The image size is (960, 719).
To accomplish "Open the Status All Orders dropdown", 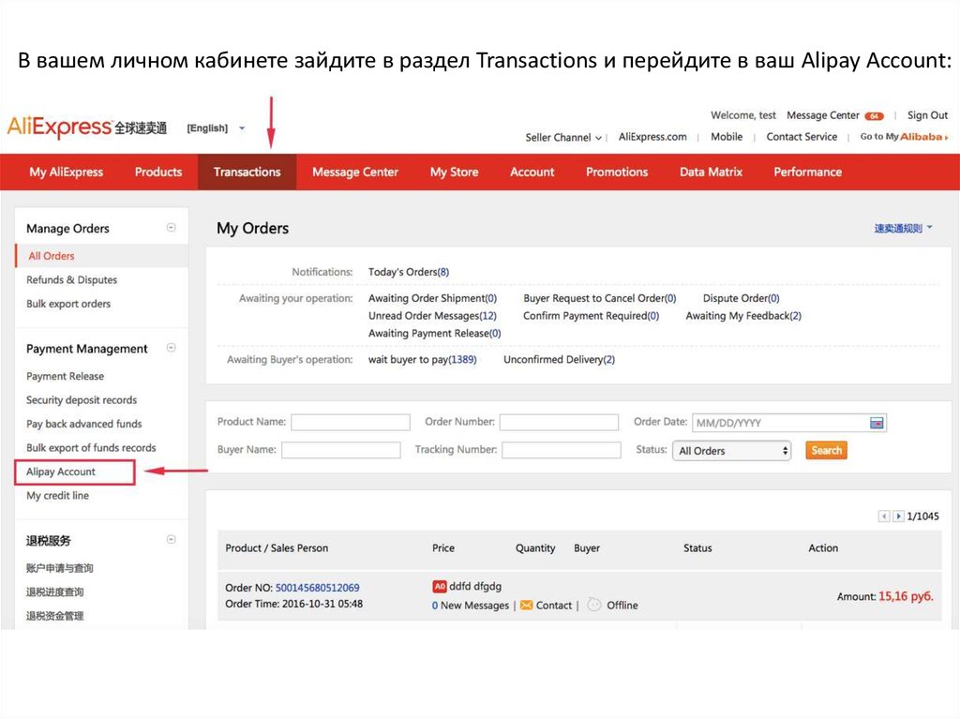I will click(731, 451).
